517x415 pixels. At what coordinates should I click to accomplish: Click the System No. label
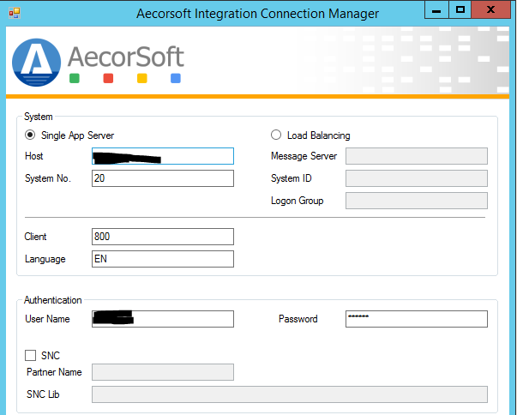(48, 178)
